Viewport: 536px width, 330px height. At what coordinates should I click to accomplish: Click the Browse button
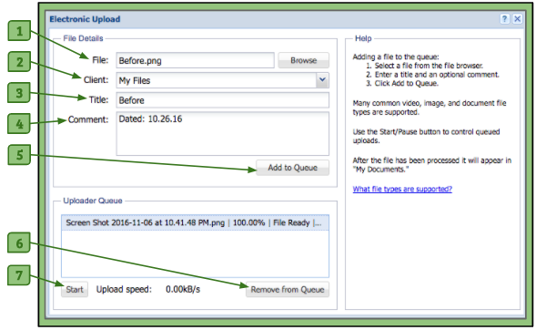pos(304,60)
